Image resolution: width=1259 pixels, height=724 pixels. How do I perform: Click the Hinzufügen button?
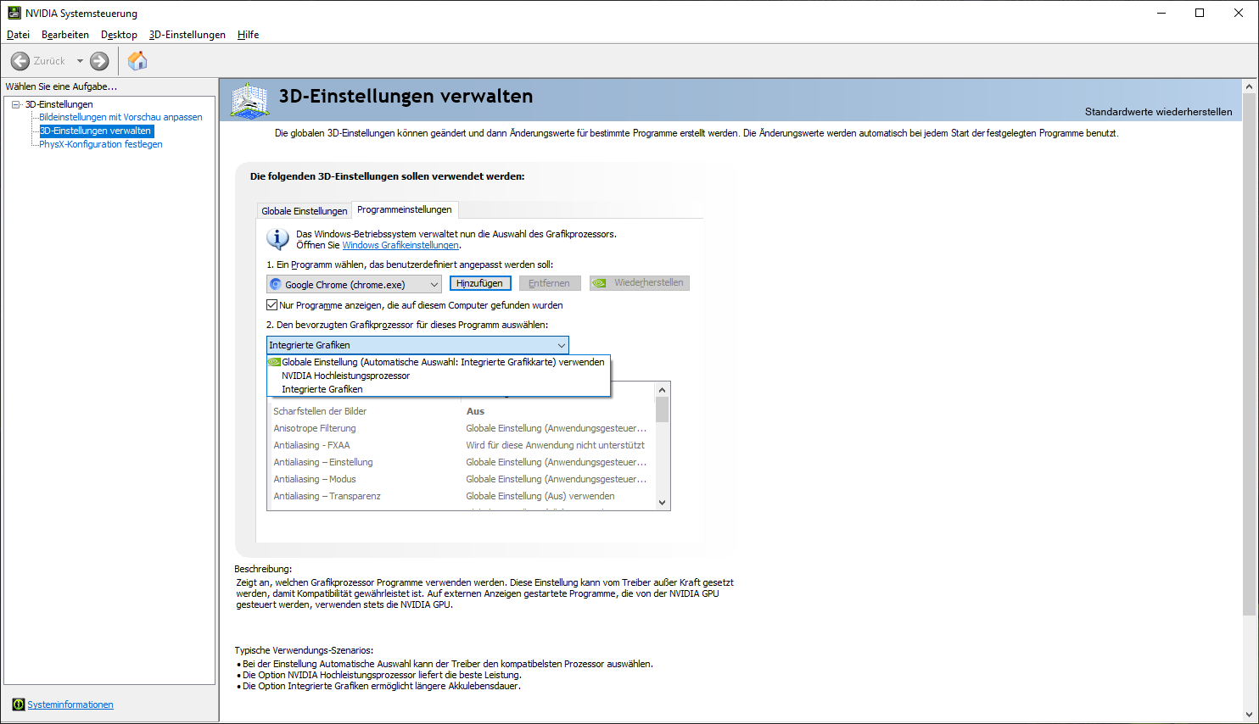[480, 283]
